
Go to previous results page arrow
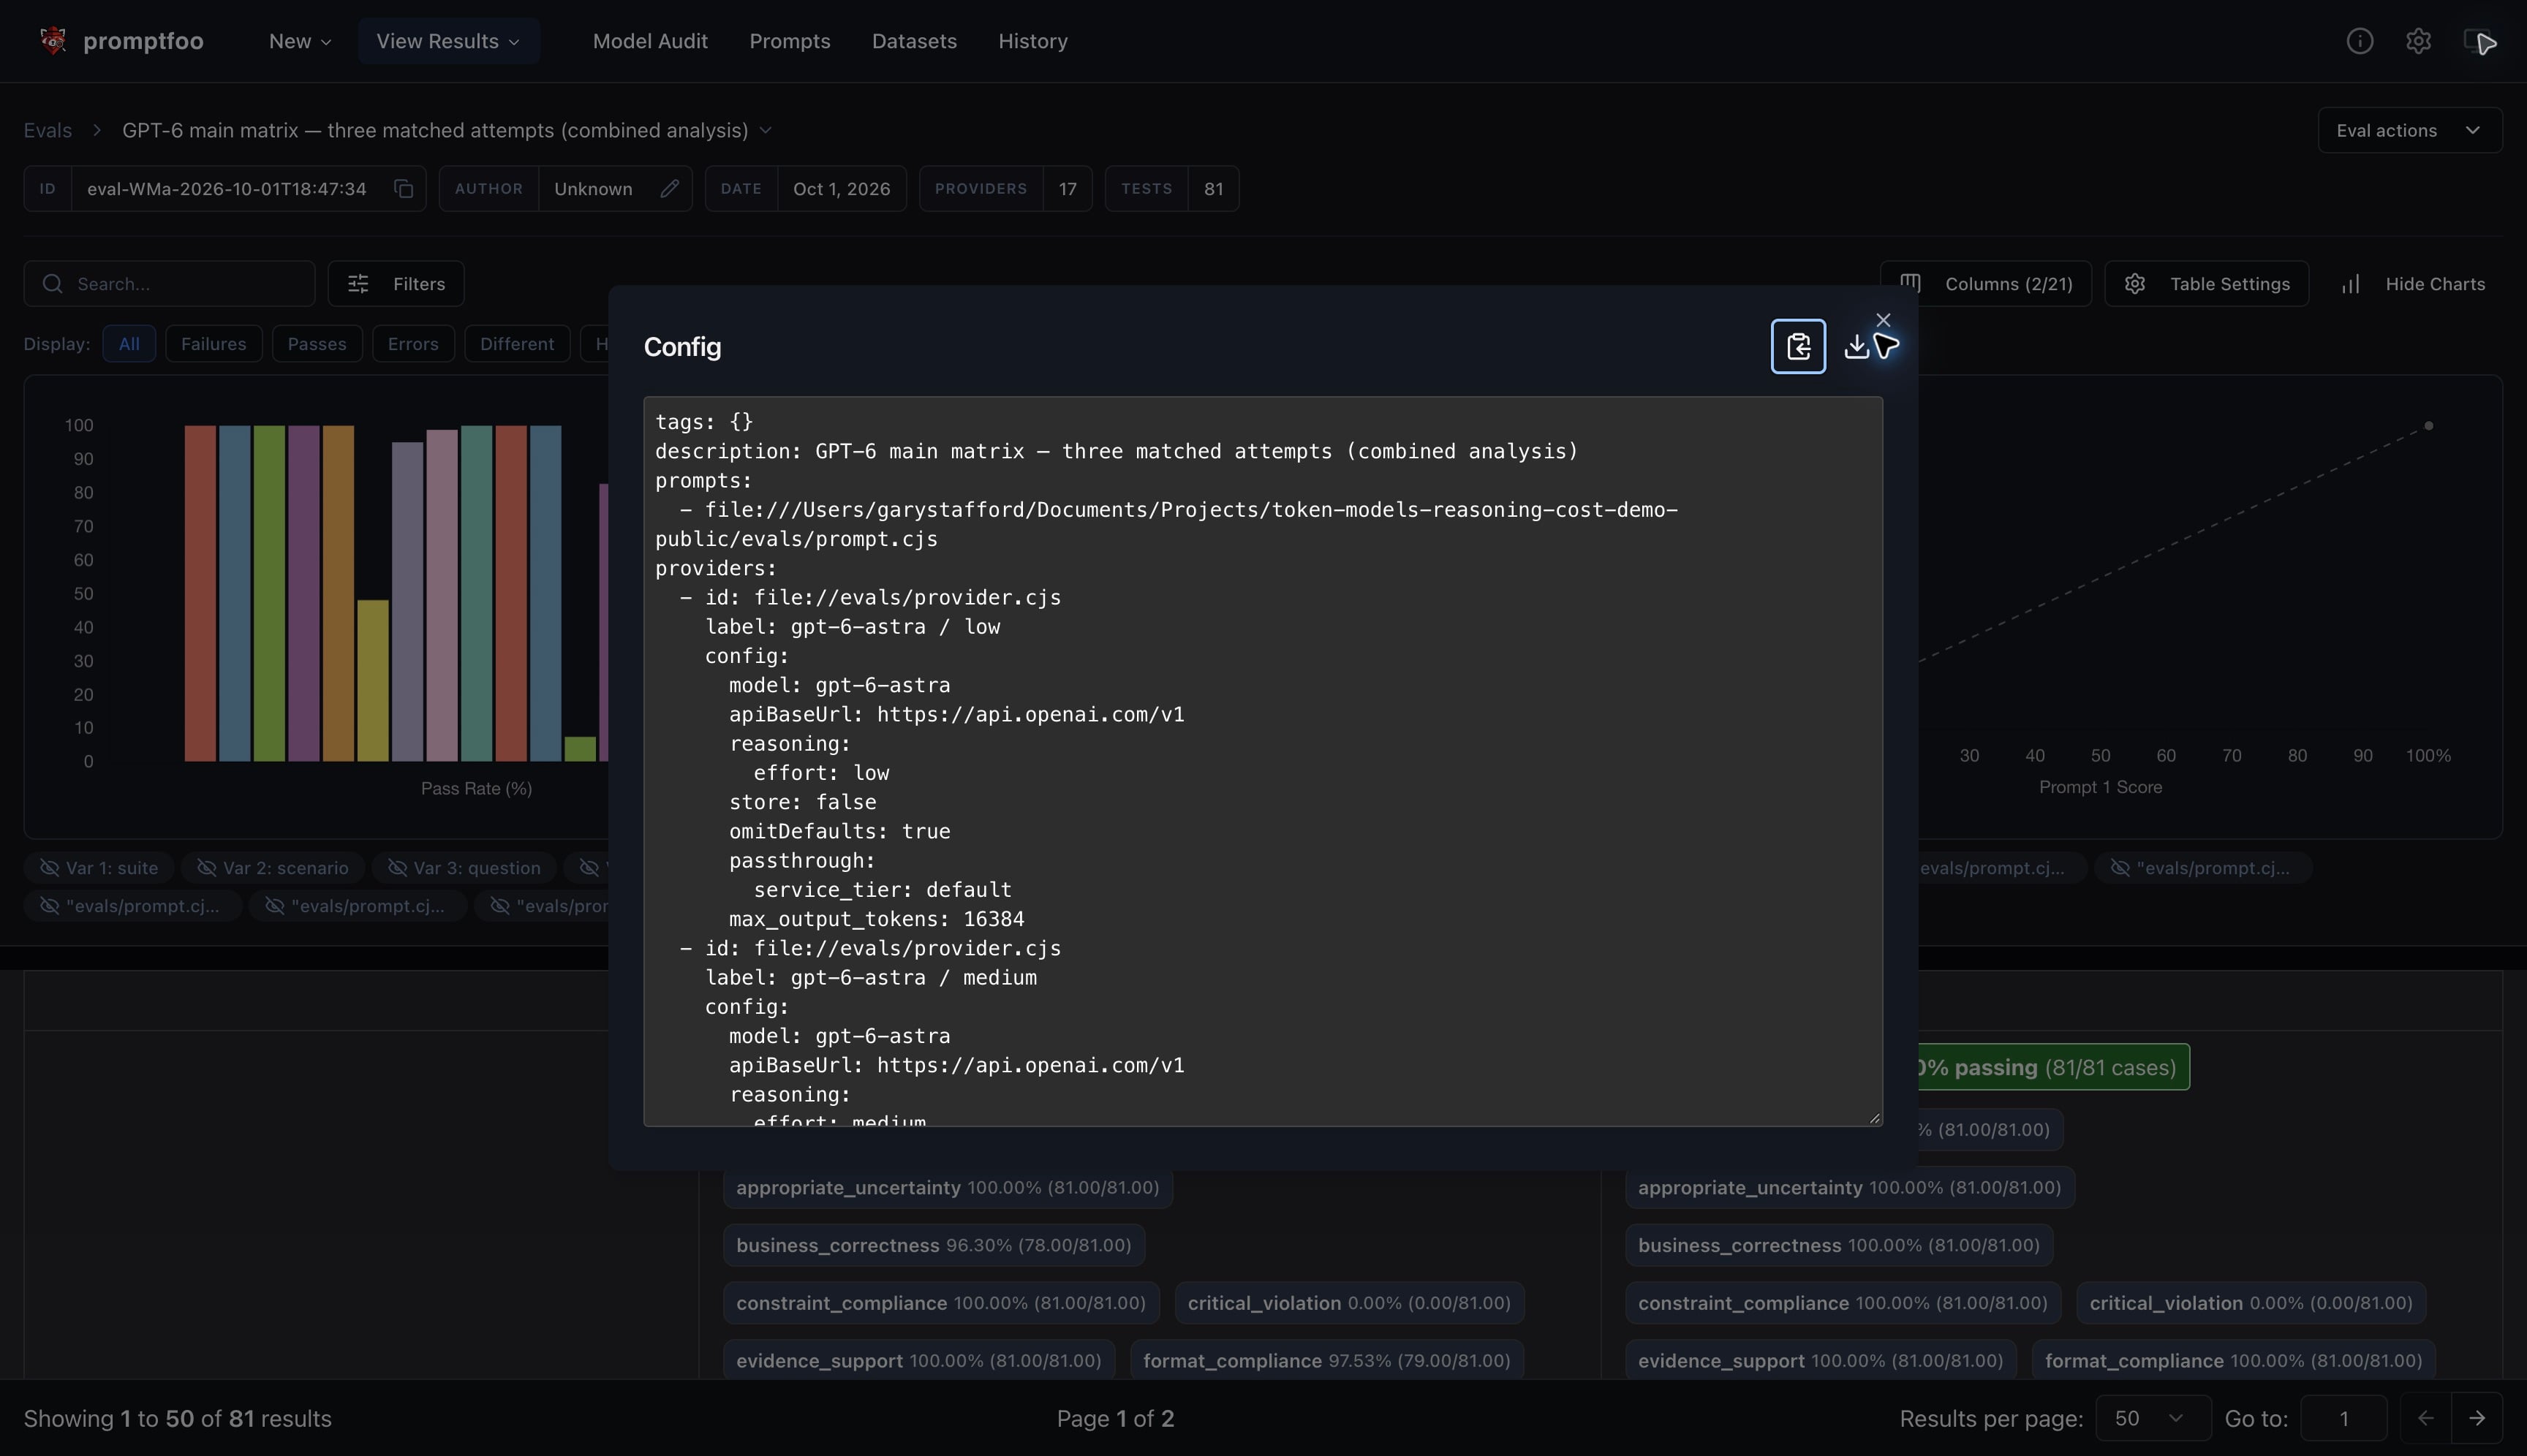tap(2425, 1418)
